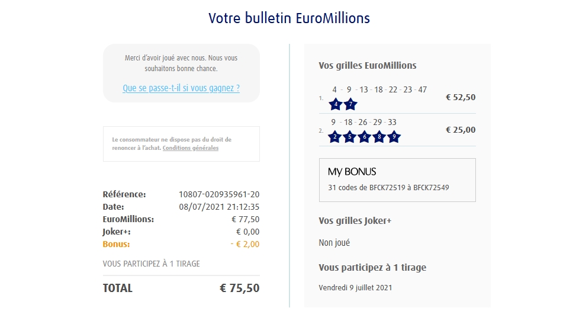Click the draw date Vendredi 9 juillet 2021

[355, 288]
